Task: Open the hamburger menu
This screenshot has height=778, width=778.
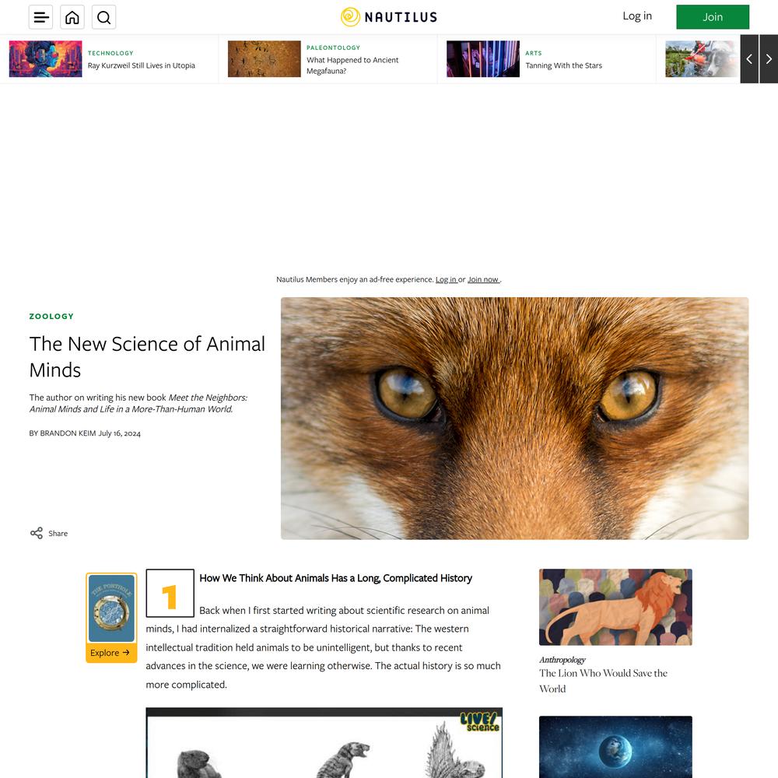Action: 40,17
